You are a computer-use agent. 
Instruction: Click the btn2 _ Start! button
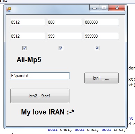[40, 96]
